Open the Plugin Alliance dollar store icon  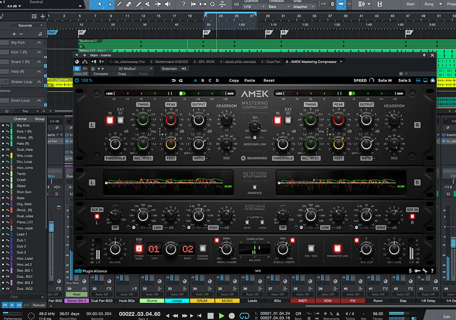pyautogui.click(x=410, y=271)
